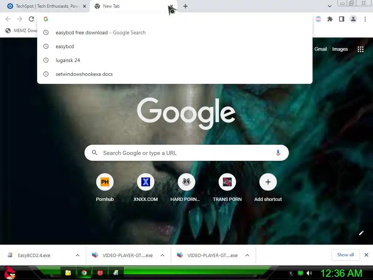Toggle the side panel icon
This screenshot has width=373, height=280.
pos(342,19)
